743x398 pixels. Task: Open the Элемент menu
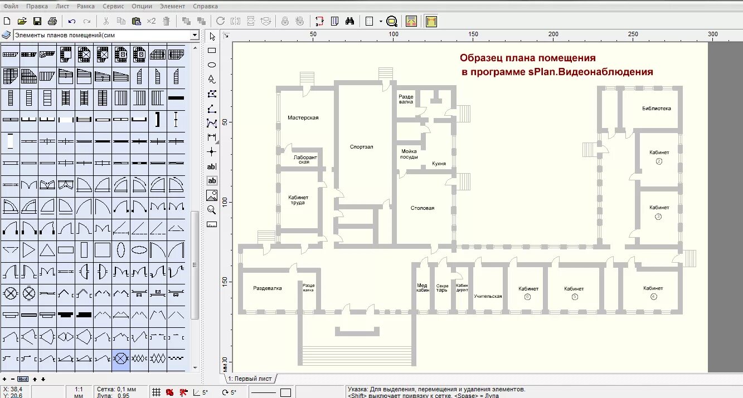[x=172, y=6]
